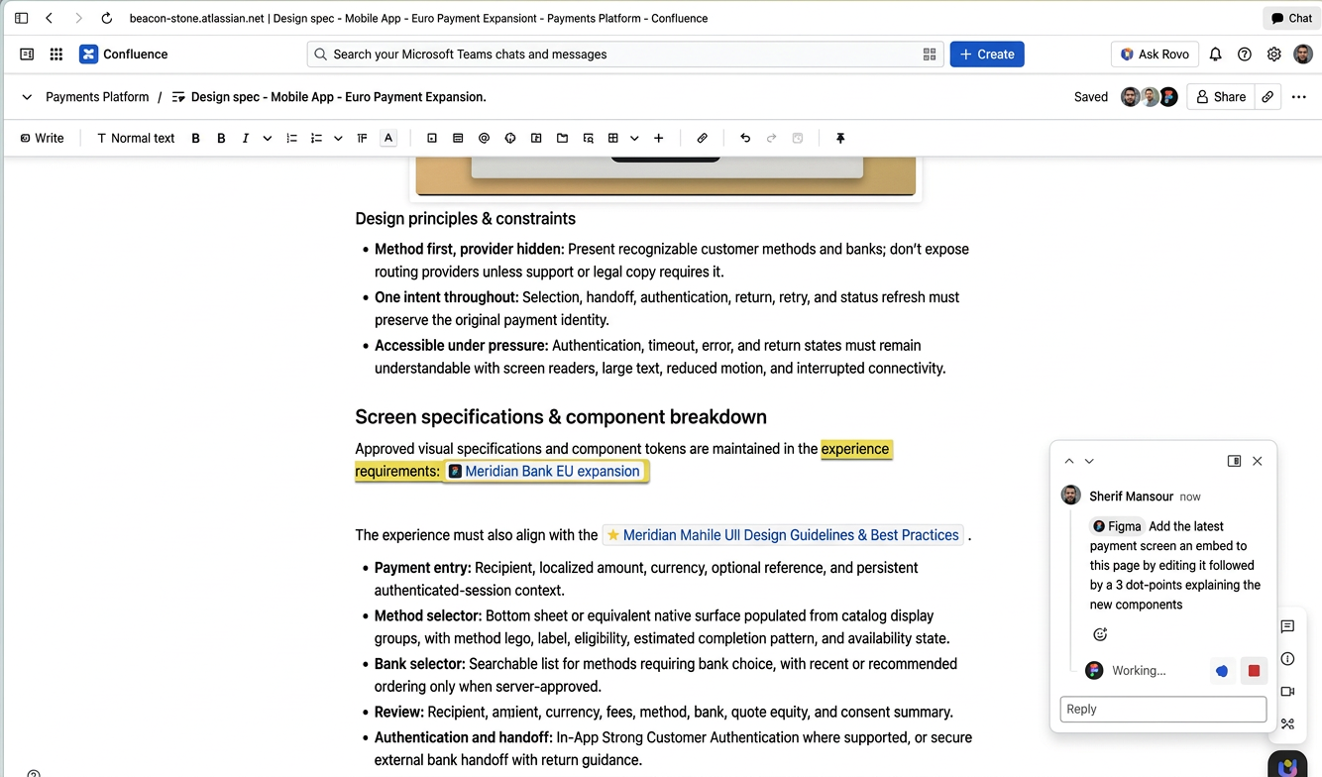Viewport: 1322px width, 777px height.
Task: Redo the last undone edit
Action: click(771, 138)
